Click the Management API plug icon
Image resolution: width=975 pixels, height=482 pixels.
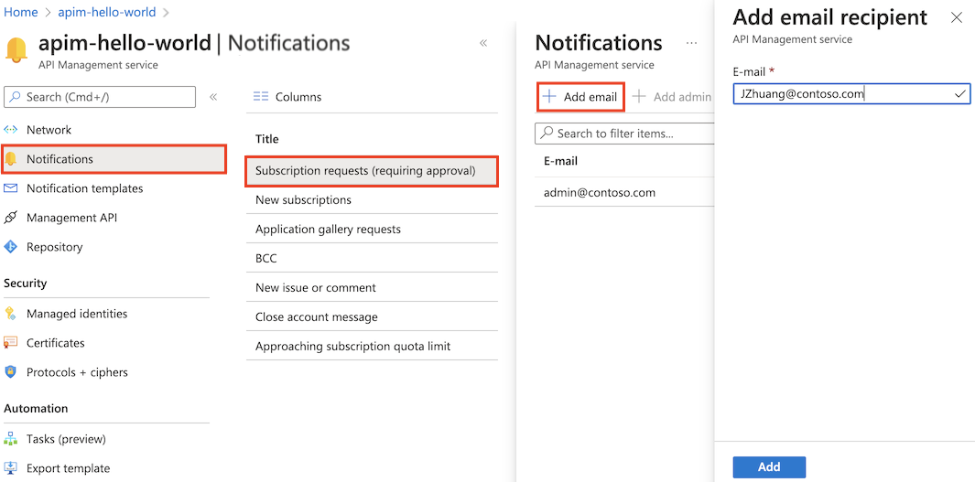click(x=11, y=218)
